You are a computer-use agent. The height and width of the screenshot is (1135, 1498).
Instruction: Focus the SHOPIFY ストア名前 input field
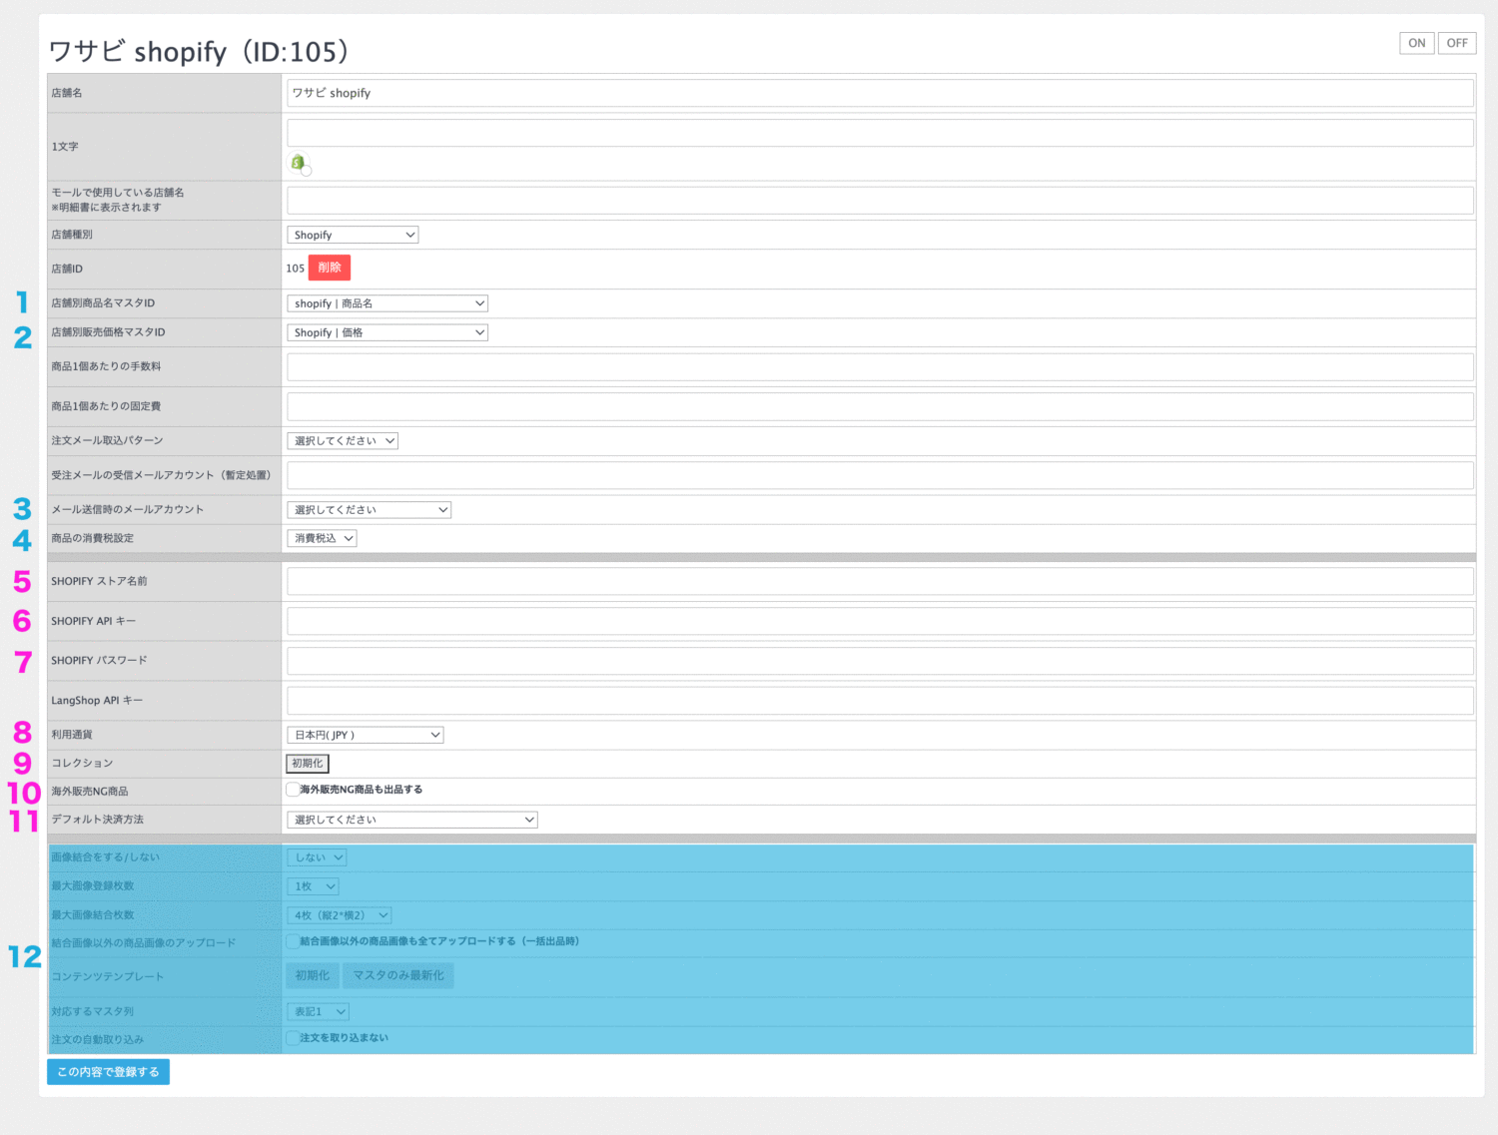[880, 581]
